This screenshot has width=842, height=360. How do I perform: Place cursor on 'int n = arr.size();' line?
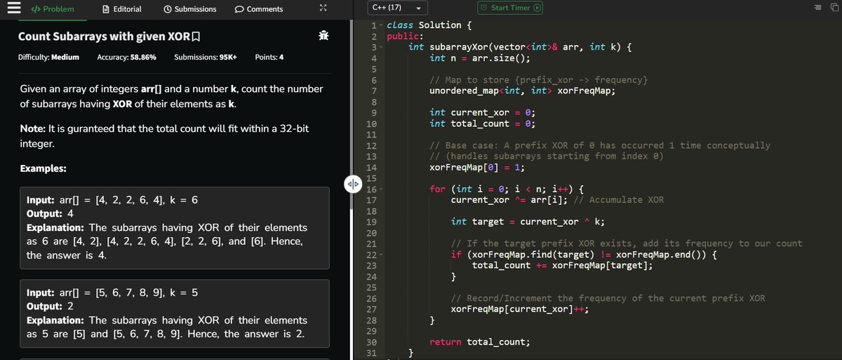(x=480, y=58)
